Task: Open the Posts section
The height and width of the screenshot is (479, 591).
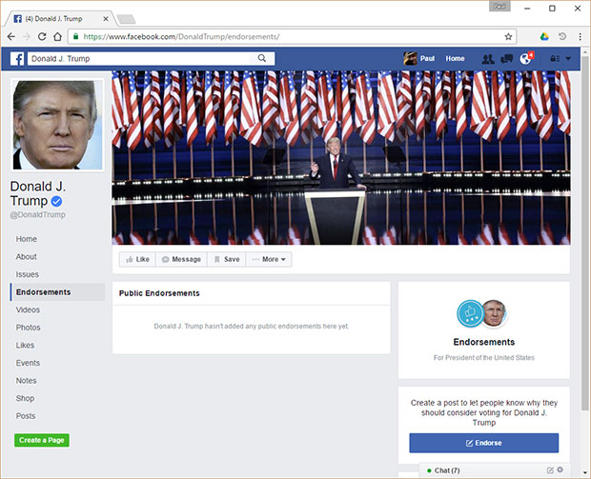Action: coord(26,416)
